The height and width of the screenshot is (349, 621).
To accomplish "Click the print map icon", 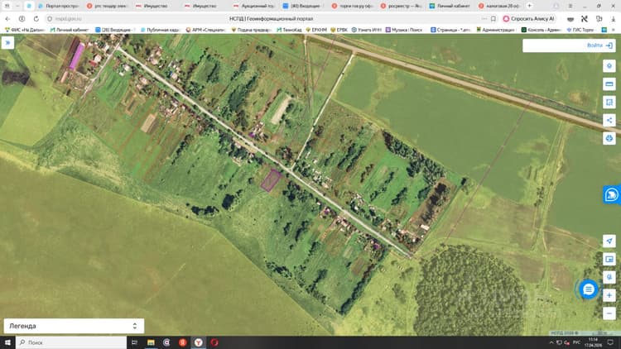I will (x=609, y=138).
